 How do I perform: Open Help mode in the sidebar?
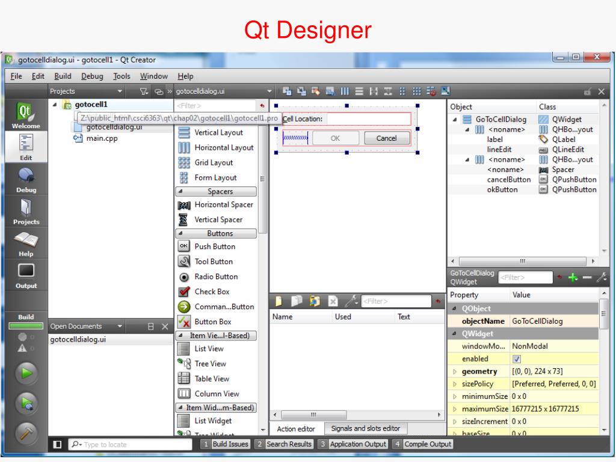coord(26,244)
